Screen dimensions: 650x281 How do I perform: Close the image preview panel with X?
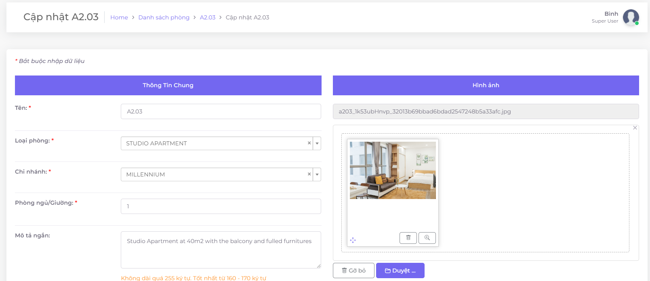click(635, 128)
